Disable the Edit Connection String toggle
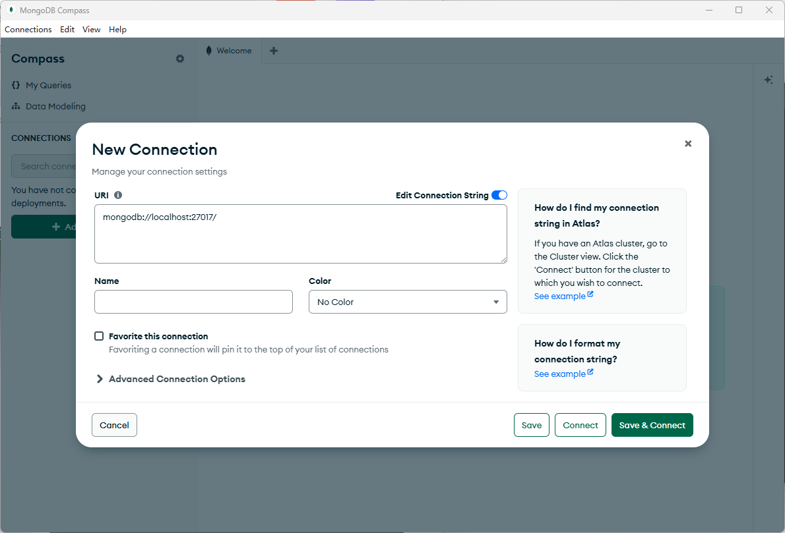 (499, 194)
